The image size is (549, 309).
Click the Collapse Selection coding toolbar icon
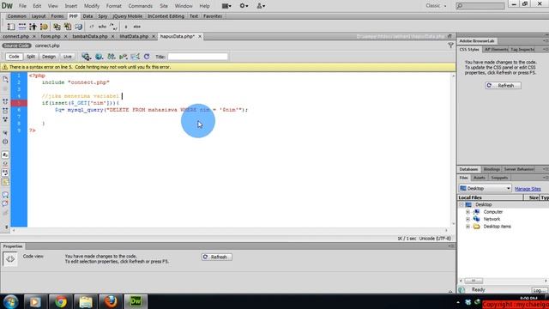point(5,111)
